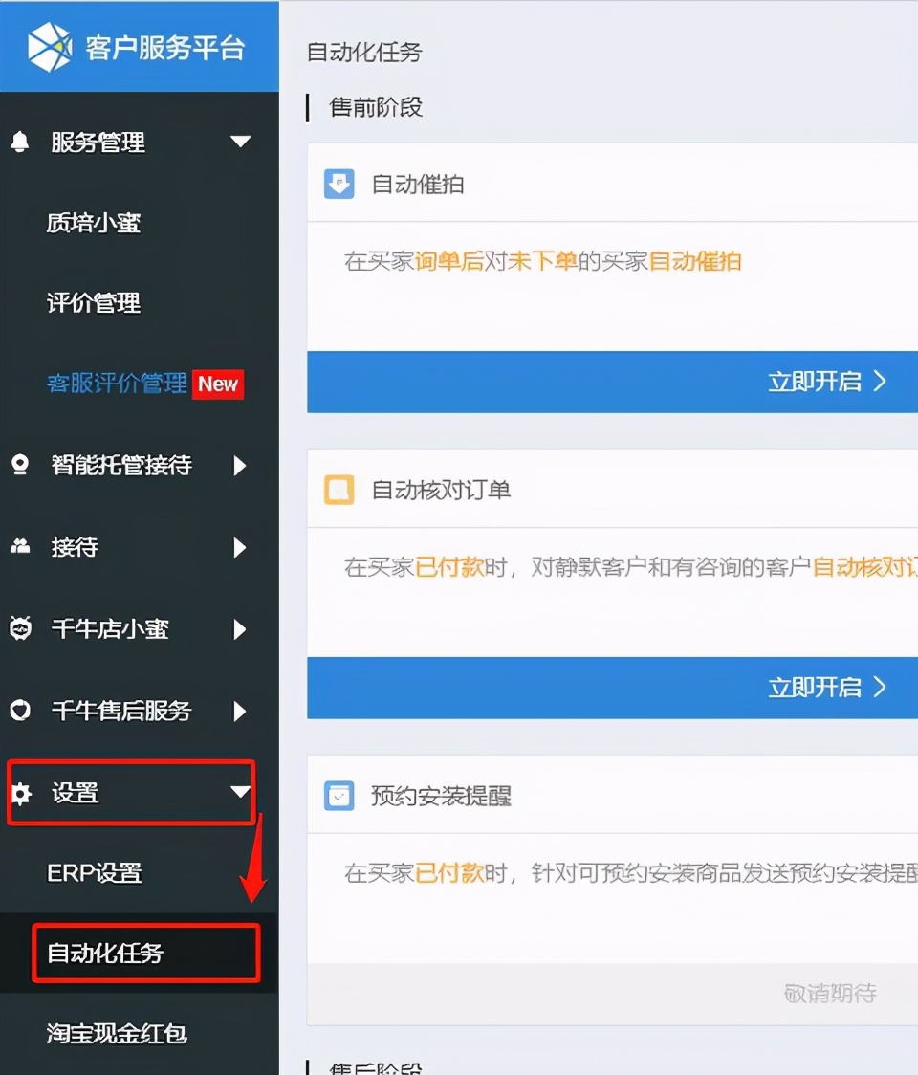Screen dimensions: 918x1075
Task: Collapse the 服务管理 menu section
Action: click(241, 143)
